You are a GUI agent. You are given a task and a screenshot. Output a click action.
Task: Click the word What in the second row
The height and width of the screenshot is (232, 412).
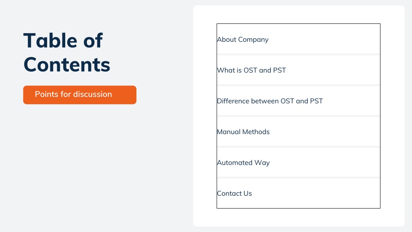(226, 70)
